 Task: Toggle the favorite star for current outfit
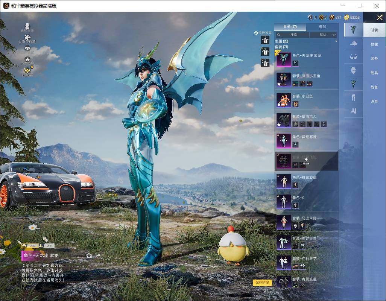pos(89,255)
